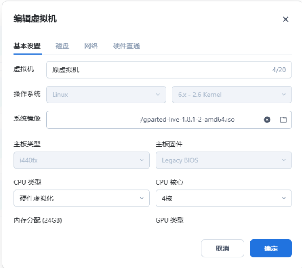Click the 4/20 character counter
This screenshot has width=302, height=268.
coord(279,70)
